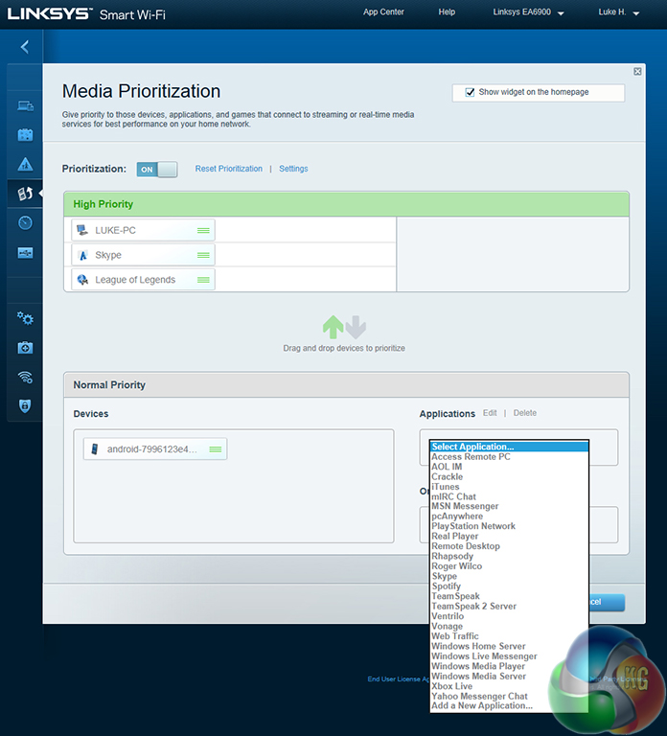This screenshot has width=667, height=736.
Task: Select the Media Prioritization sidebar icon
Action: pos(25,194)
